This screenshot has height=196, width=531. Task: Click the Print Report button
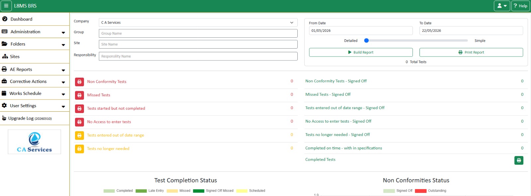[x=471, y=52]
